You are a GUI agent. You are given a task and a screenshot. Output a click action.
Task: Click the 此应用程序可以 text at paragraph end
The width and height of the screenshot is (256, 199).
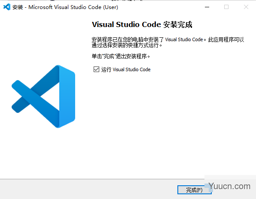point(226,39)
